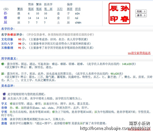Click the 意蕴 label
The width and height of the screenshot is (153, 131).
[4, 123]
